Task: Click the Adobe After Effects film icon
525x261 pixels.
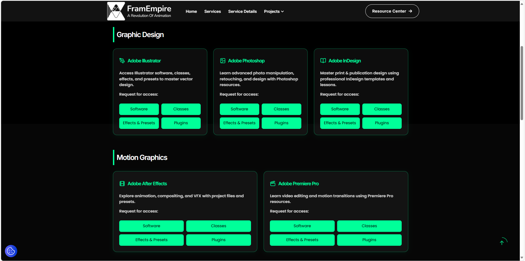Action: (x=122, y=184)
